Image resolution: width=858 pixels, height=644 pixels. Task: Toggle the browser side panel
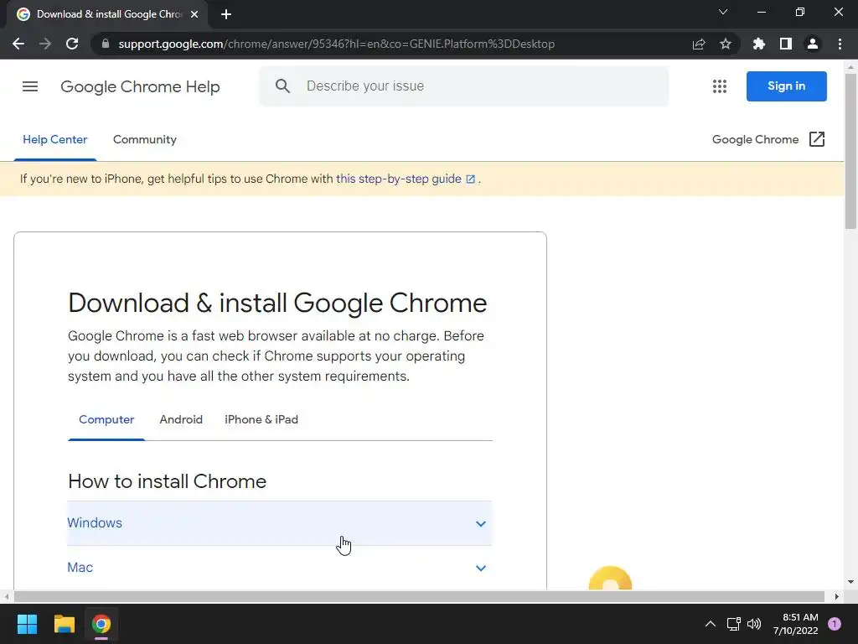pos(786,44)
